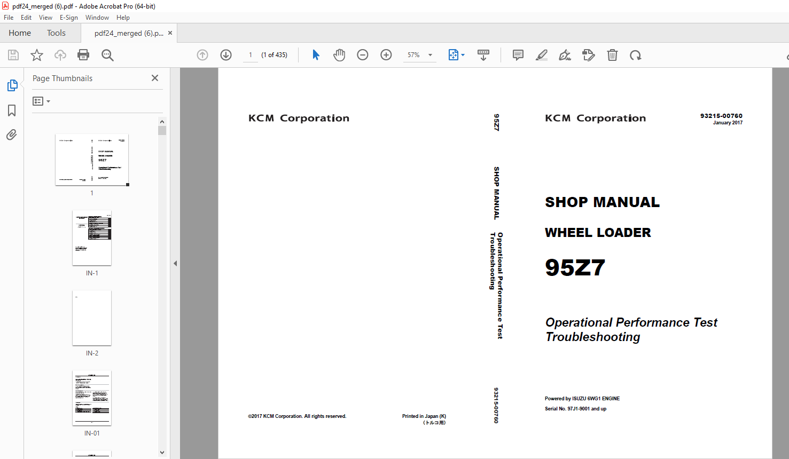
Task: Rotate the page clockwise icon
Action: pos(635,55)
